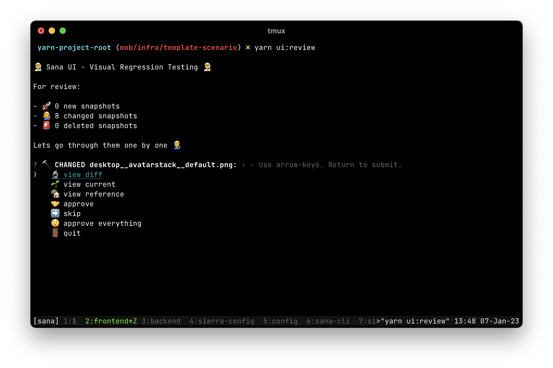553x368 pixels.
Task: Switch to the 3:backend tmux window
Action: pyautogui.click(x=161, y=321)
